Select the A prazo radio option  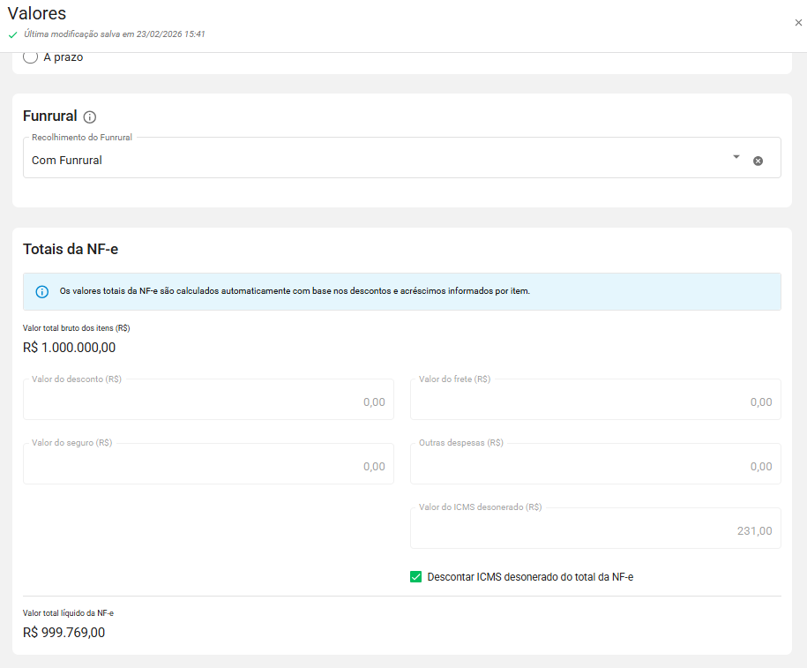tap(30, 57)
